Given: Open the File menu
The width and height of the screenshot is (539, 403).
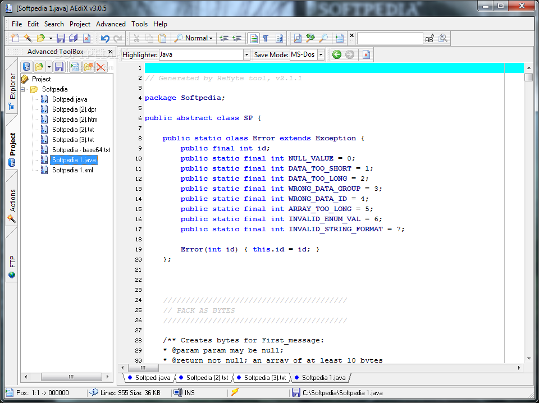Looking at the screenshot, I should tap(16, 24).
